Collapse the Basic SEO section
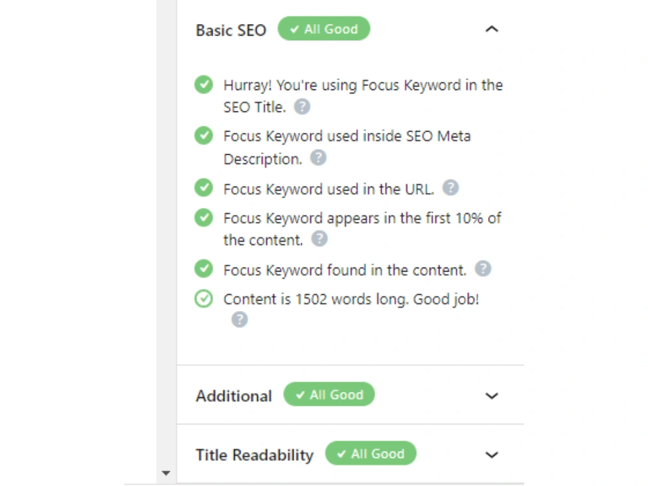This screenshot has height=486, width=648. coord(491,29)
